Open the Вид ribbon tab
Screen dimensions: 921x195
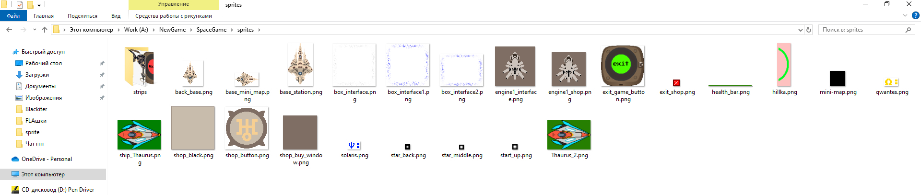click(x=116, y=16)
